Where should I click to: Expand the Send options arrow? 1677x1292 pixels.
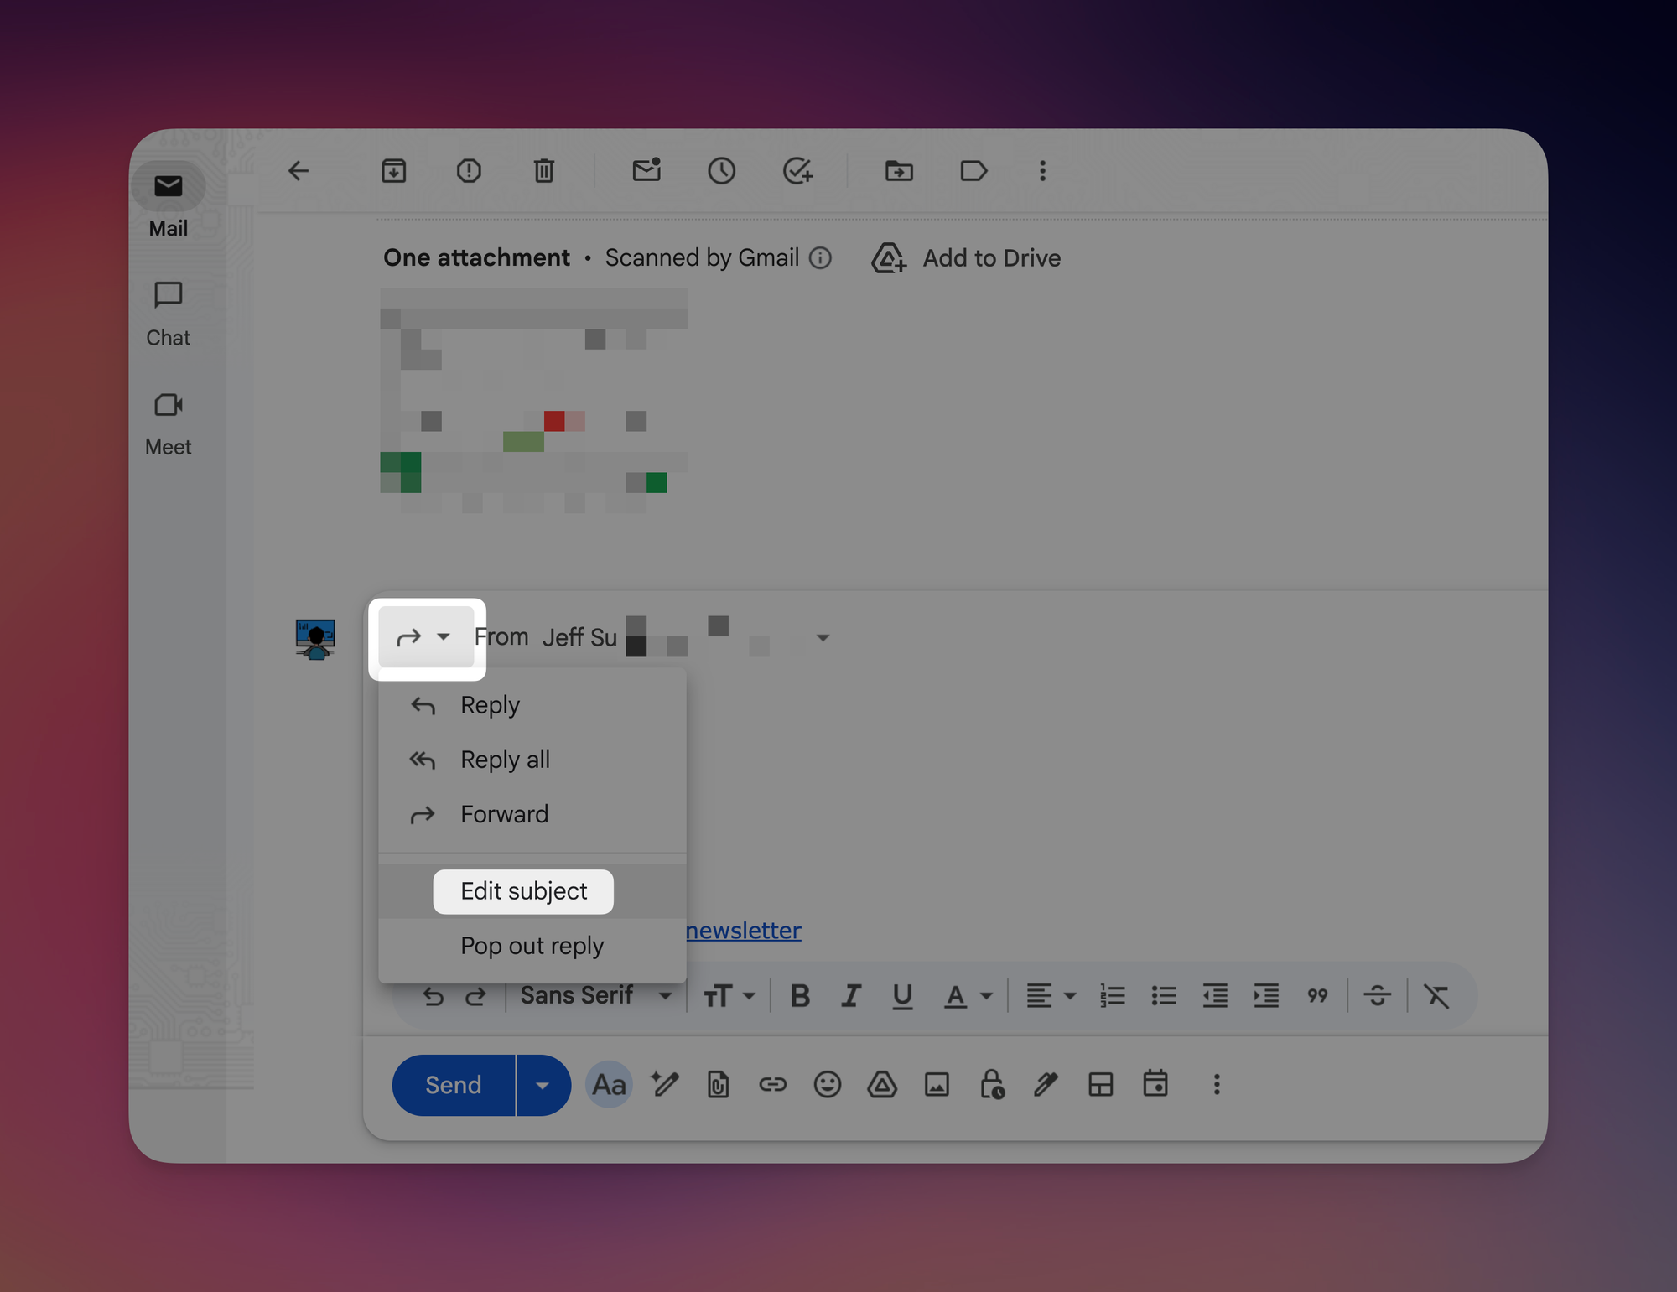click(543, 1085)
